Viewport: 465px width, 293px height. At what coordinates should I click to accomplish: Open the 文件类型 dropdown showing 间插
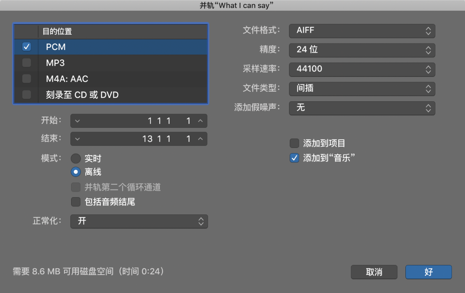pyautogui.click(x=362, y=89)
